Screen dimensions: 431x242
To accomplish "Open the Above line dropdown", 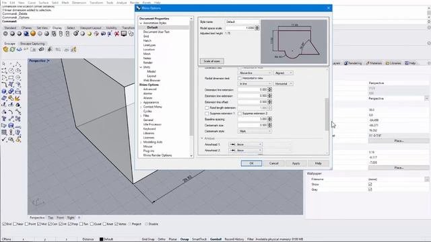I will coord(255,73).
